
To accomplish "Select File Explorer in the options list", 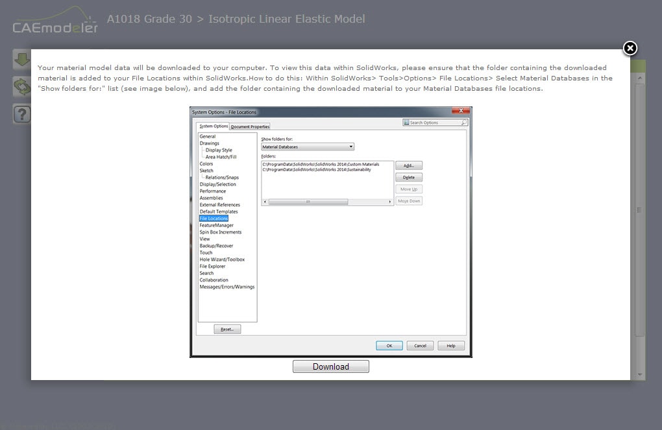I will click(x=212, y=267).
